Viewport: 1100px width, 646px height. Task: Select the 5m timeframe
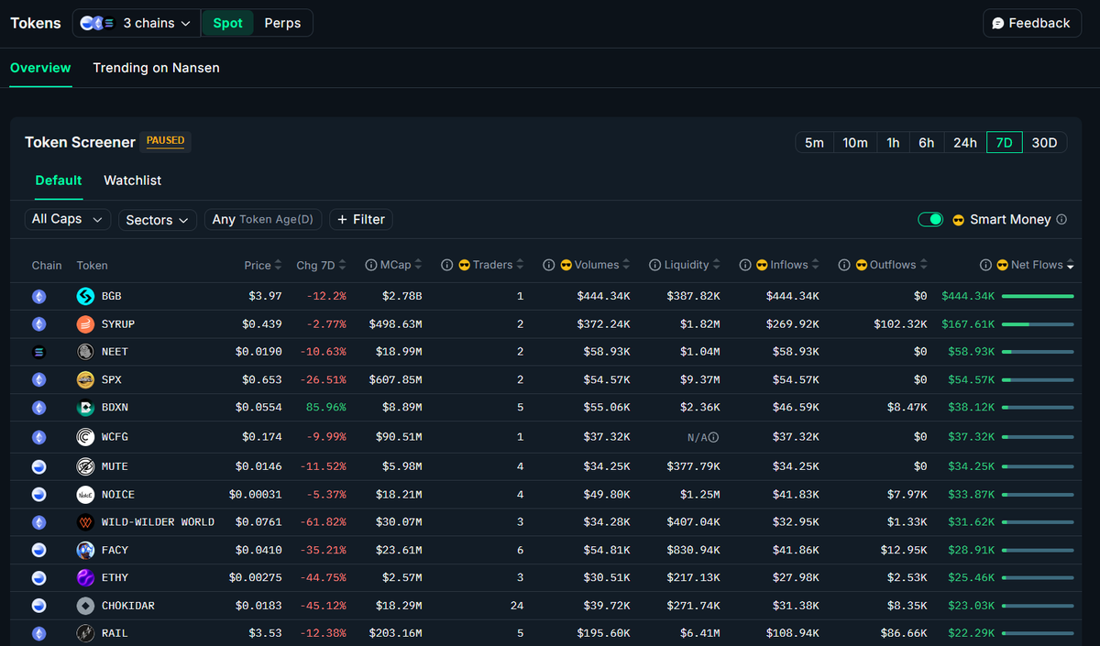pyautogui.click(x=814, y=143)
